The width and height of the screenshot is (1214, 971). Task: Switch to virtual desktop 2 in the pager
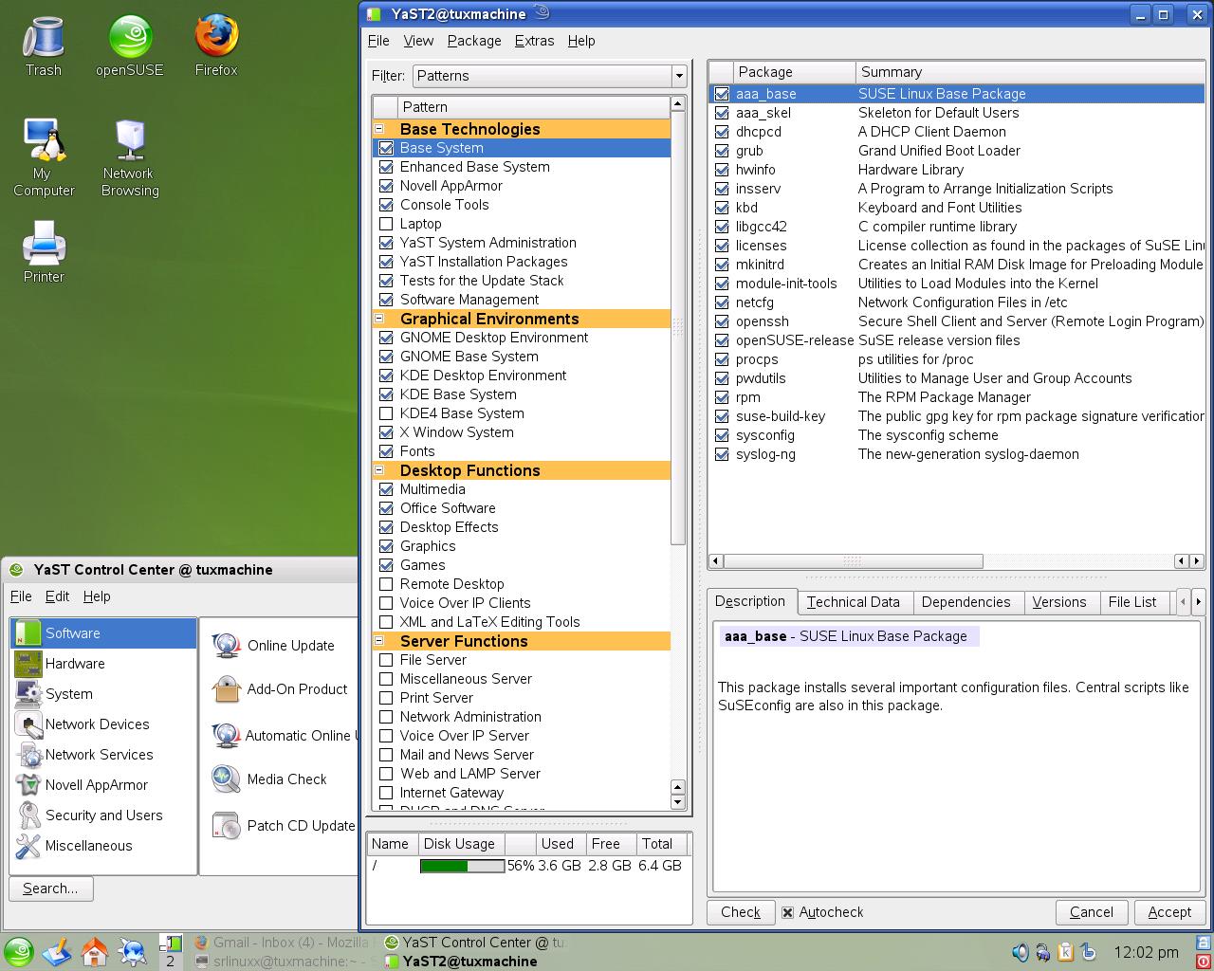[170, 961]
